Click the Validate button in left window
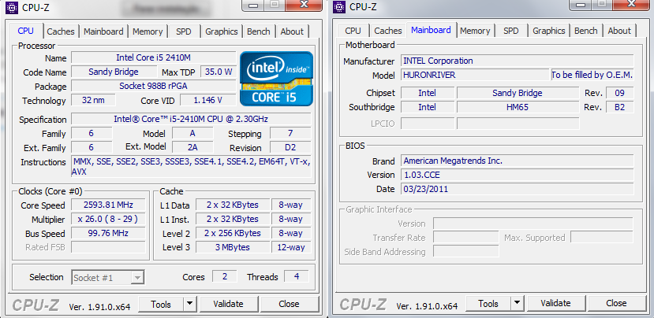The image size is (654, 318). [x=228, y=304]
